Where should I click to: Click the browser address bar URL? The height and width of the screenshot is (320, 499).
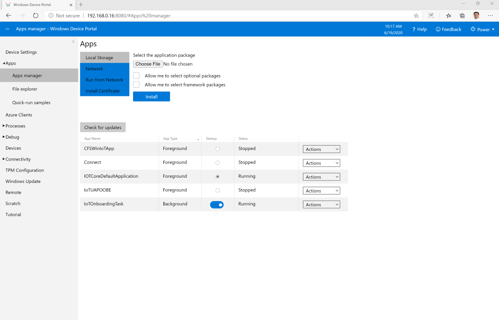click(x=129, y=16)
